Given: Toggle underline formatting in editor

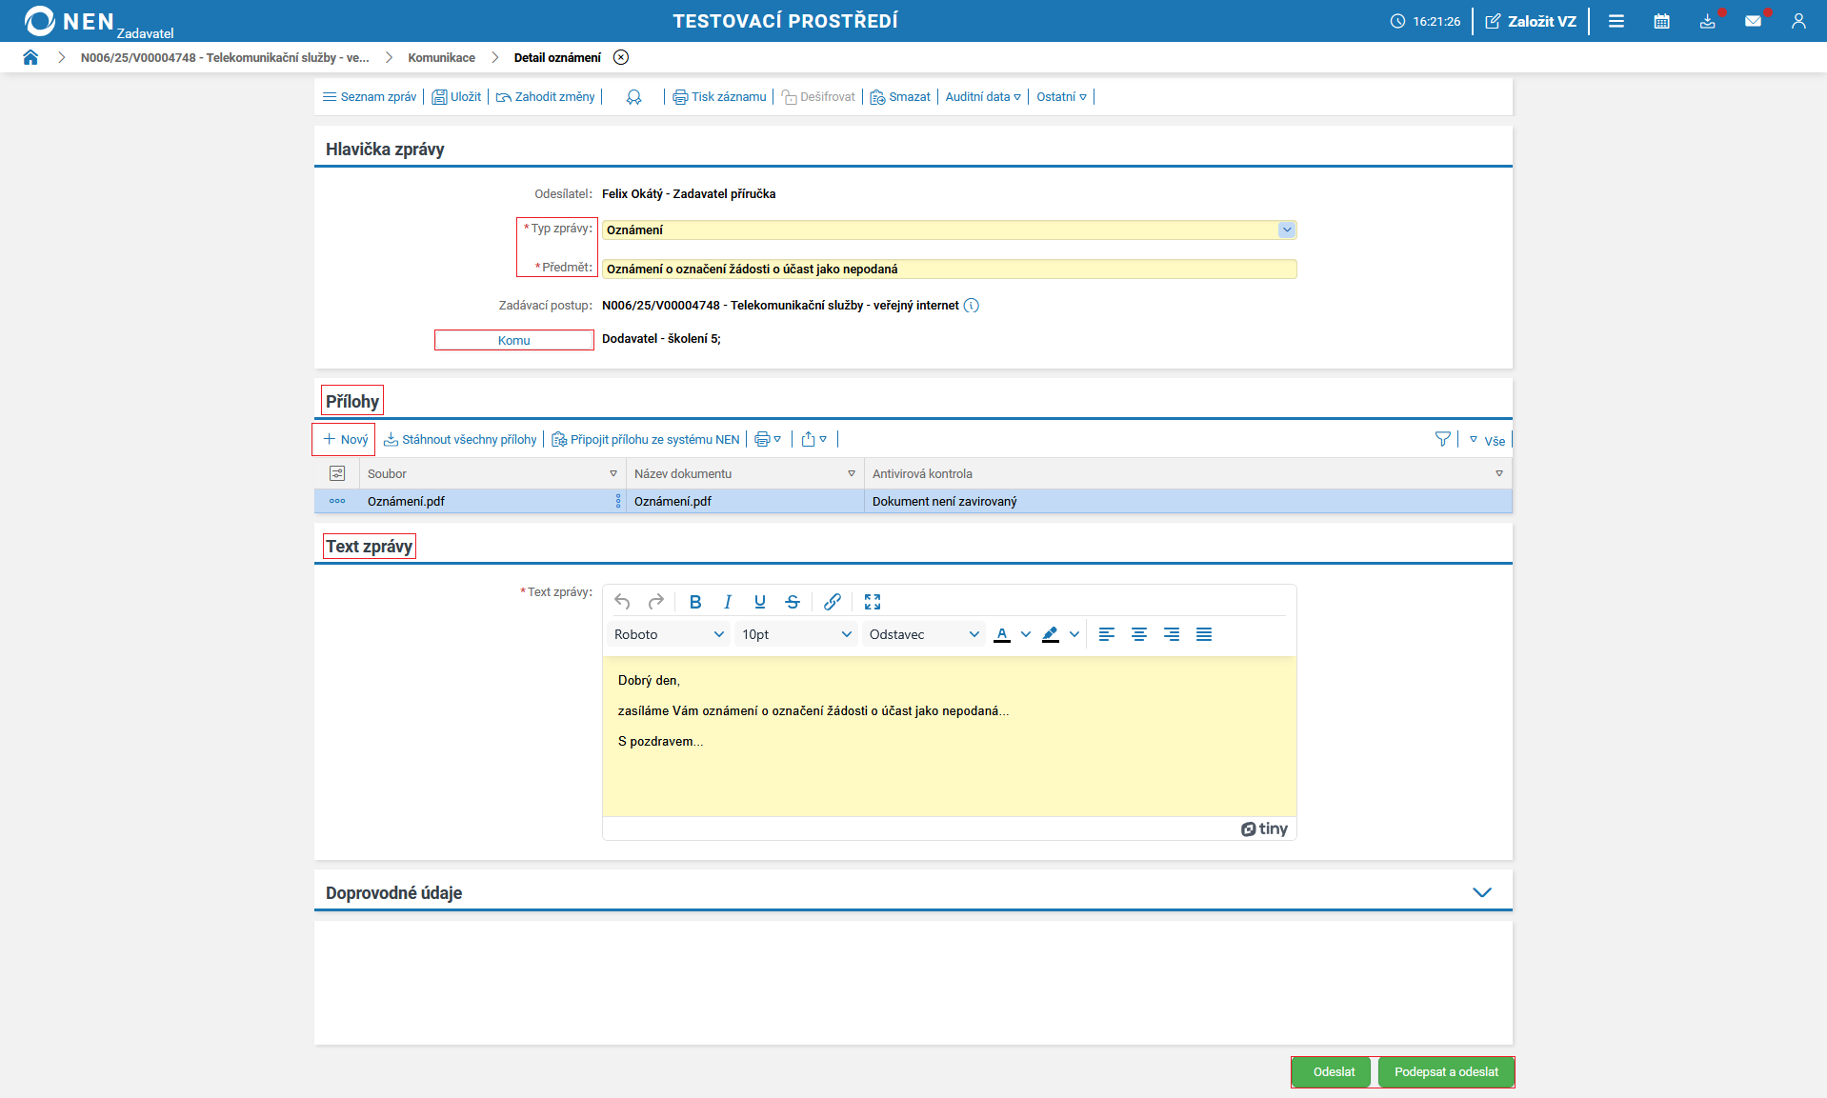Looking at the screenshot, I should [x=760, y=602].
